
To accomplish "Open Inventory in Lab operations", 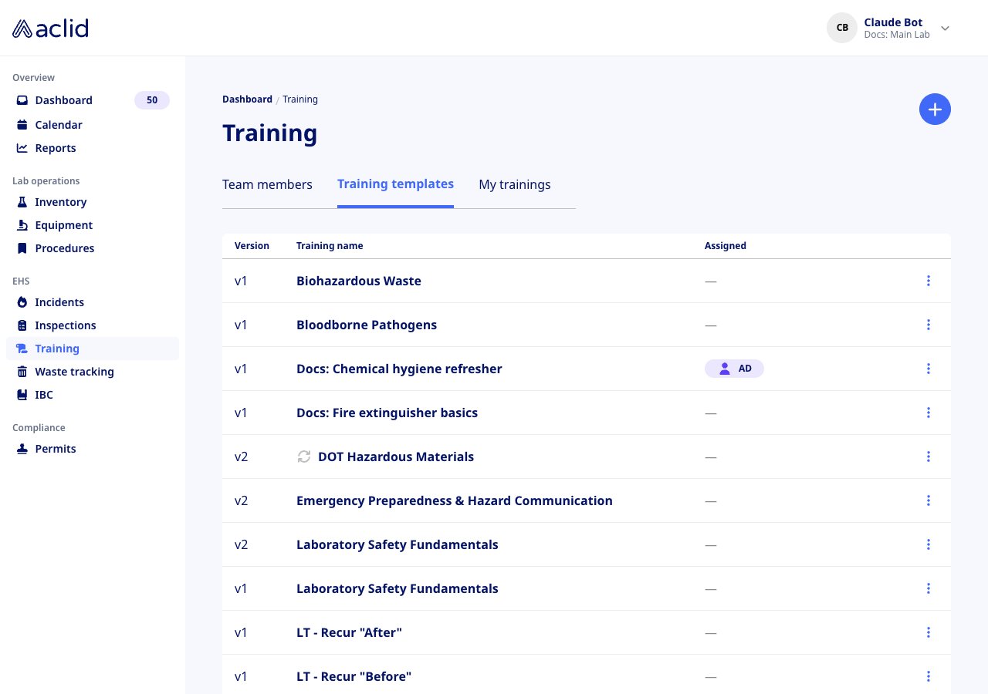I will click(x=93, y=202).
